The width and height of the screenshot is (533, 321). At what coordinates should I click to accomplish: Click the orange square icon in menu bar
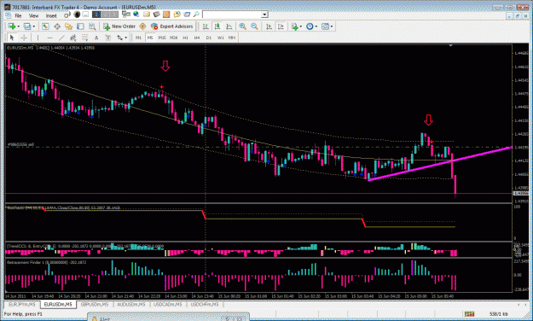166,15
